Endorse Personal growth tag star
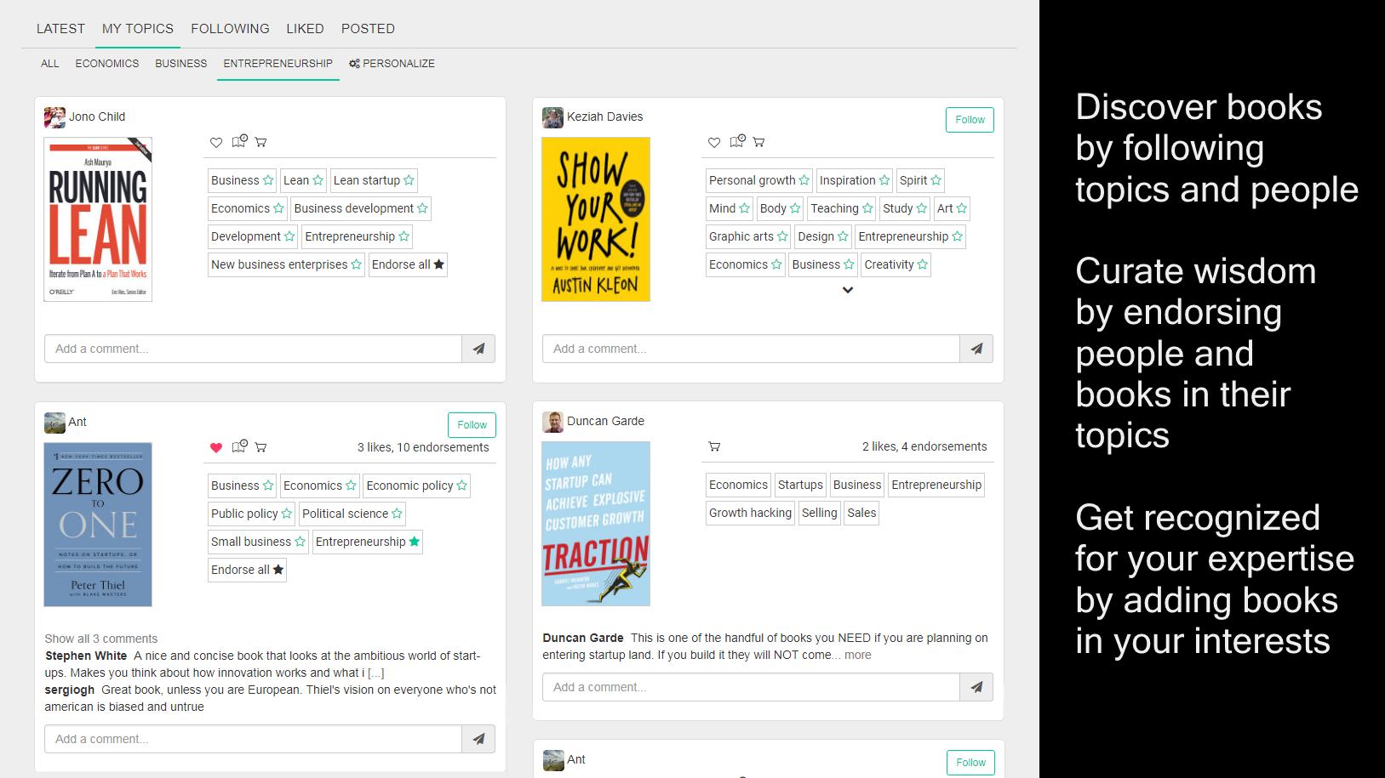The image size is (1385, 778). [804, 180]
